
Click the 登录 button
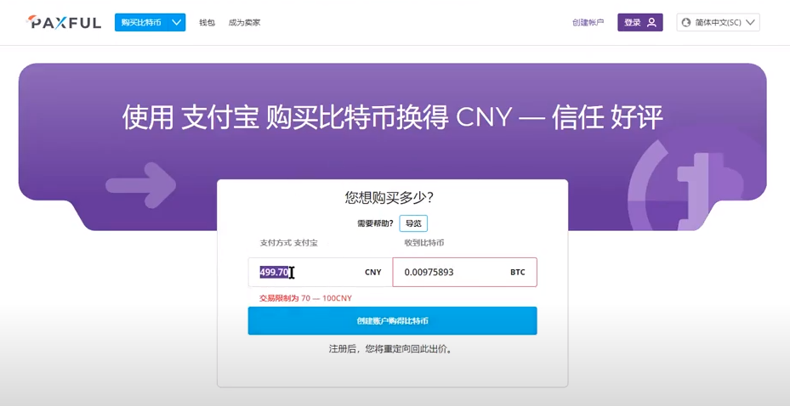(639, 23)
